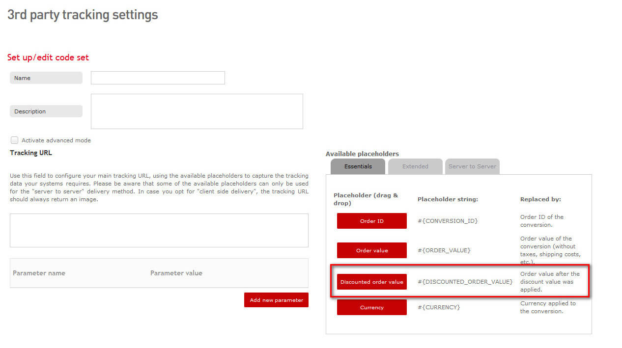Click the Parameter name column header
622x348 pixels.
pos(39,273)
